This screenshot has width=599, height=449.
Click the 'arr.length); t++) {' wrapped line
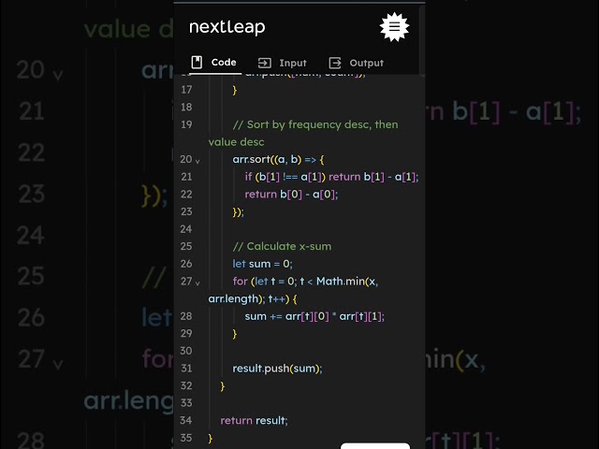point(253,298)
